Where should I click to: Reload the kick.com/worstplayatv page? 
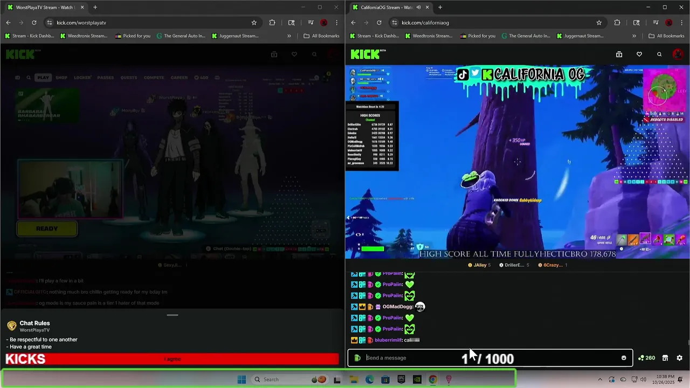34,23
